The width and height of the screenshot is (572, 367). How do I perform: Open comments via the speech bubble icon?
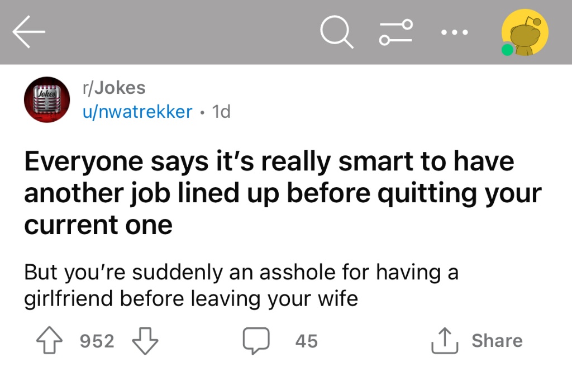tap(256, 341)
